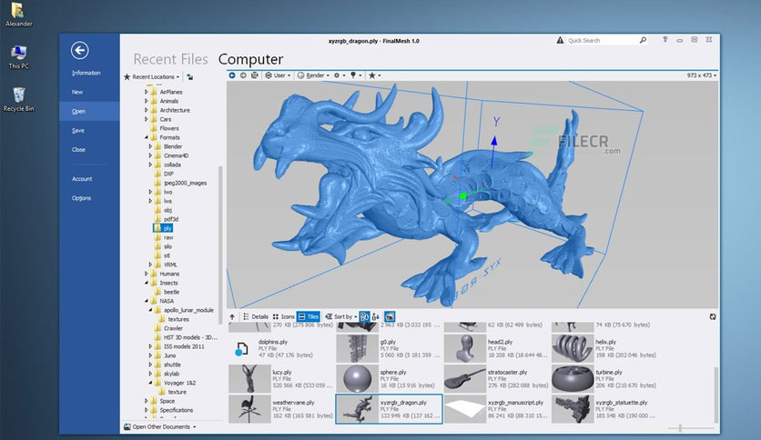
Task: Open the gear settings dropdown in viewer toolbar
Action: point(340,75)
